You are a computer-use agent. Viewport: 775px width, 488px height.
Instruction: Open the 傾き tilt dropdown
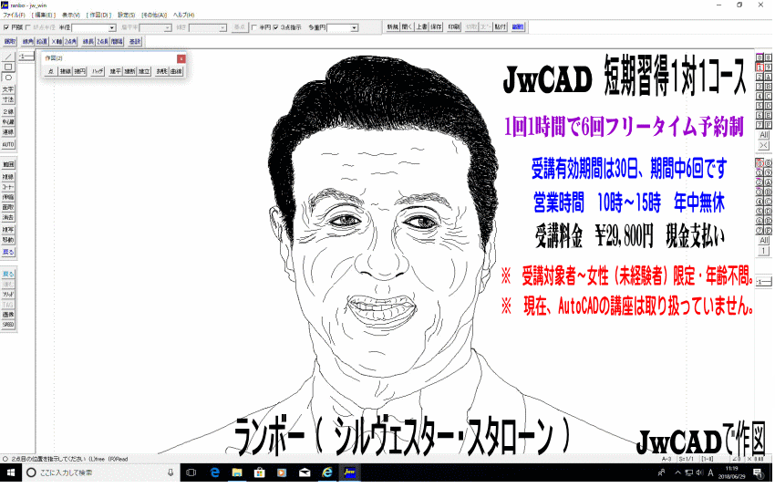(222, 28)
